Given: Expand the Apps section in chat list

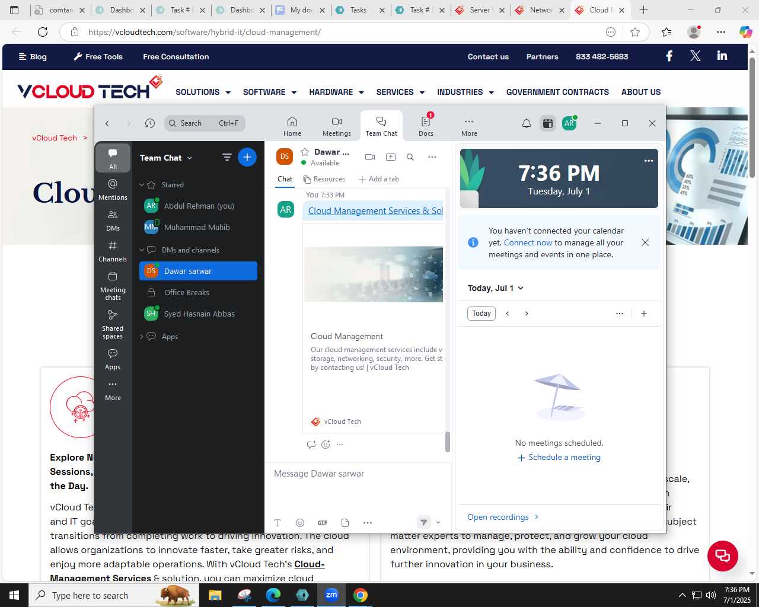Looking at the screenshot, I should click(142, 337).
